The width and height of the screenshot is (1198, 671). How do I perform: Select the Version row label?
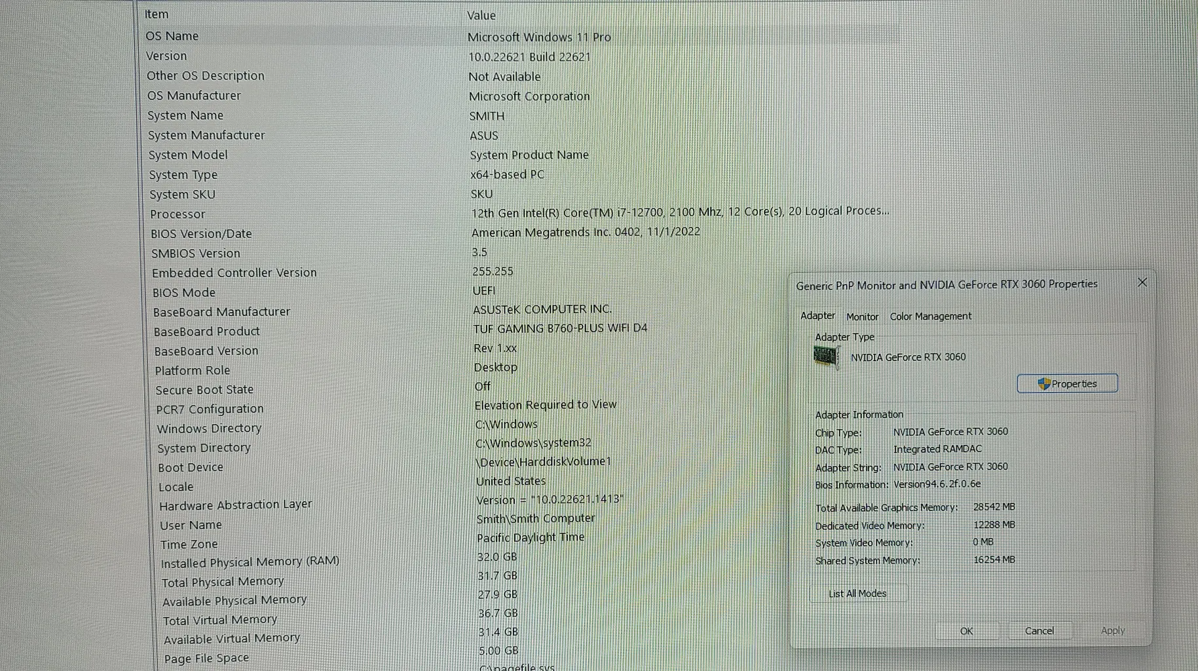pyautogui.click(x=166, y=56)
